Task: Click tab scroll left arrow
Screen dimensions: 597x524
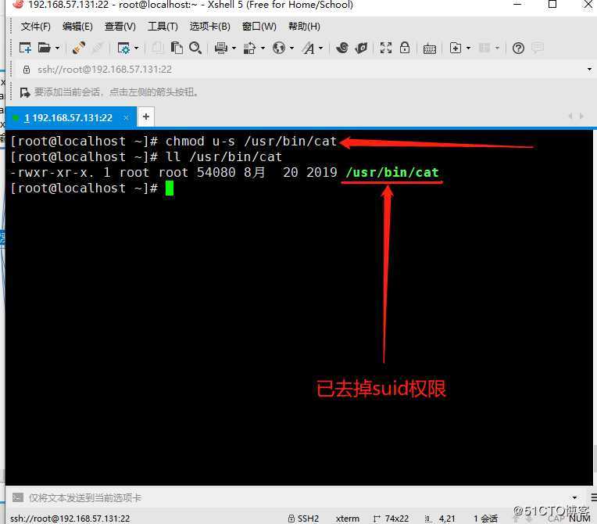Action: click(570, 117)
